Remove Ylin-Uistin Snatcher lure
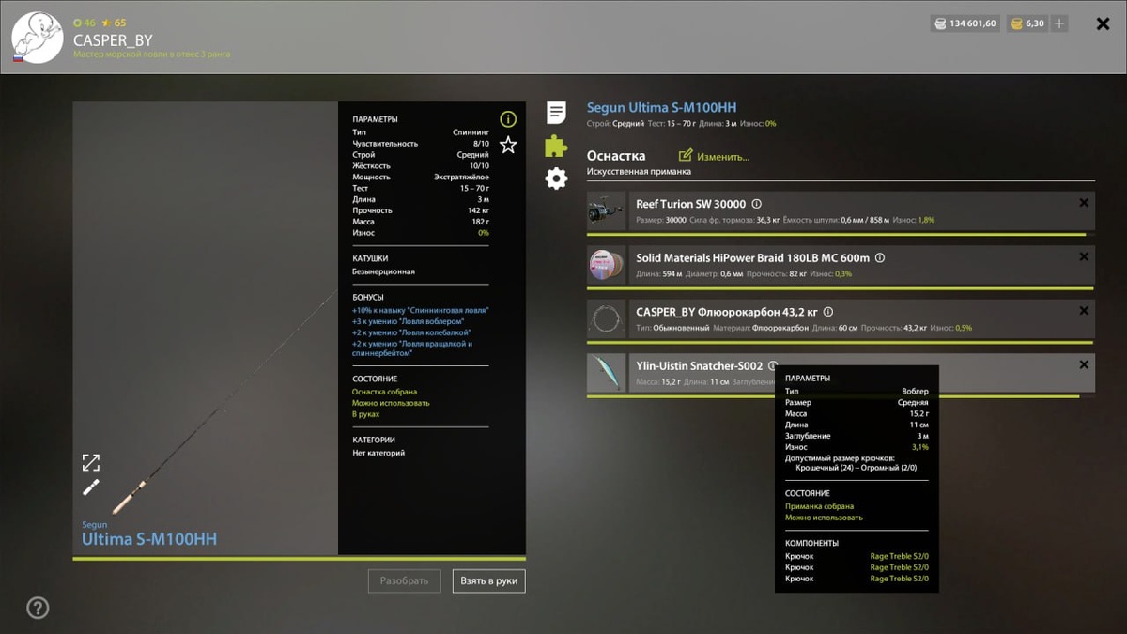This screenshot has width=1127, height=634. click(1084, 364)
